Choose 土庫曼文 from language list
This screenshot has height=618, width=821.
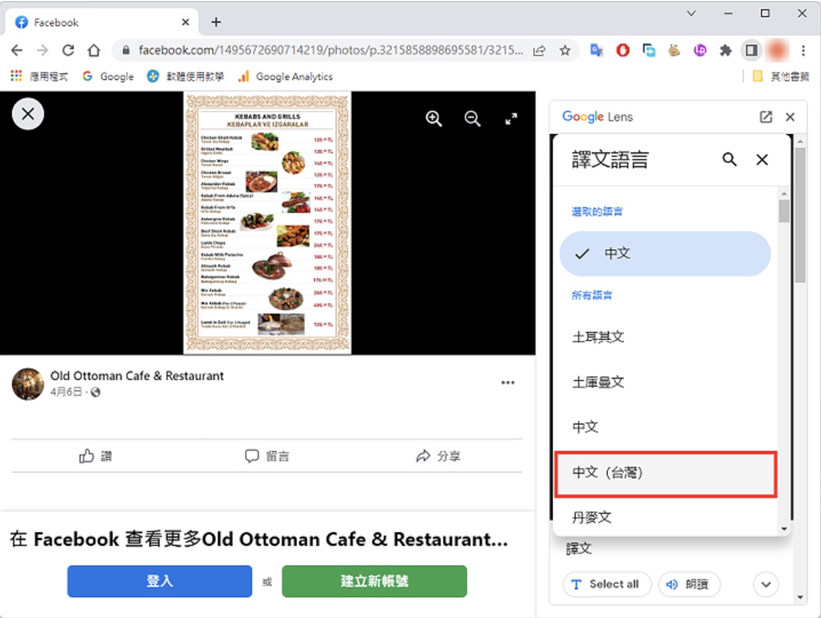665,382
